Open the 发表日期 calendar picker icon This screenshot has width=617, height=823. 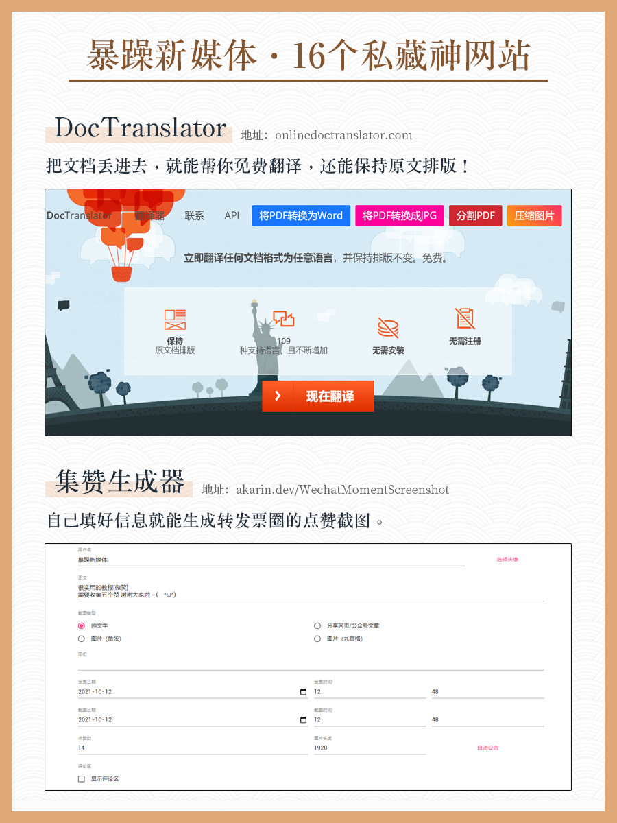coord(304,692)
